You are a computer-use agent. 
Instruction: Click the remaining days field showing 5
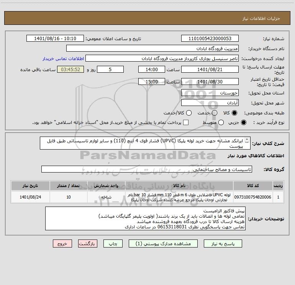tap(110, 69)
